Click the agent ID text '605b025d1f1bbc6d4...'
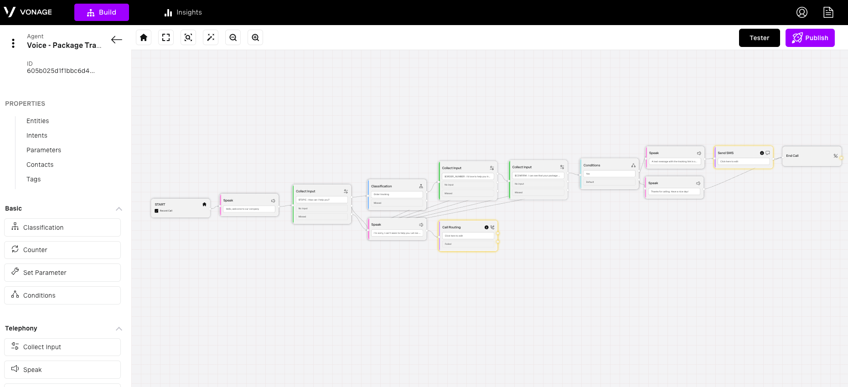Image resolution: width=848 pixels, height=387 pixels. pos(61,71)
